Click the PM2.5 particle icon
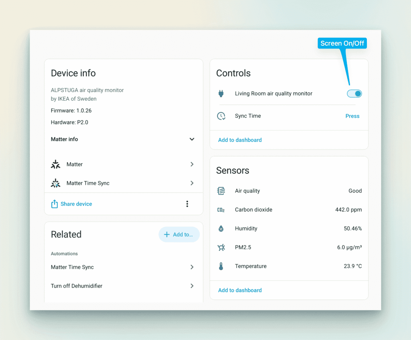 (x=221, y=247)
